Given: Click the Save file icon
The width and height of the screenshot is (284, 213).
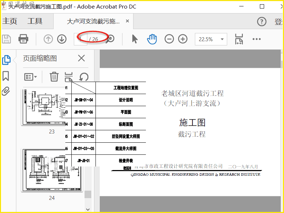Looking at the screenshot, I should pos(6,39).
